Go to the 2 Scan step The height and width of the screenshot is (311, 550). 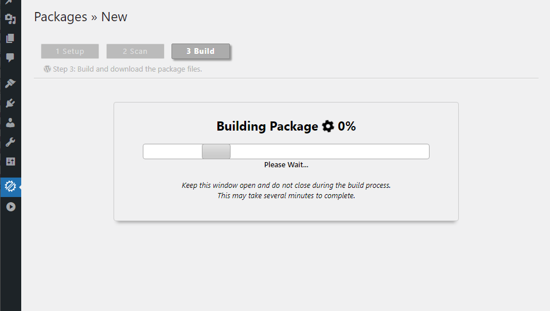(135, 51)
